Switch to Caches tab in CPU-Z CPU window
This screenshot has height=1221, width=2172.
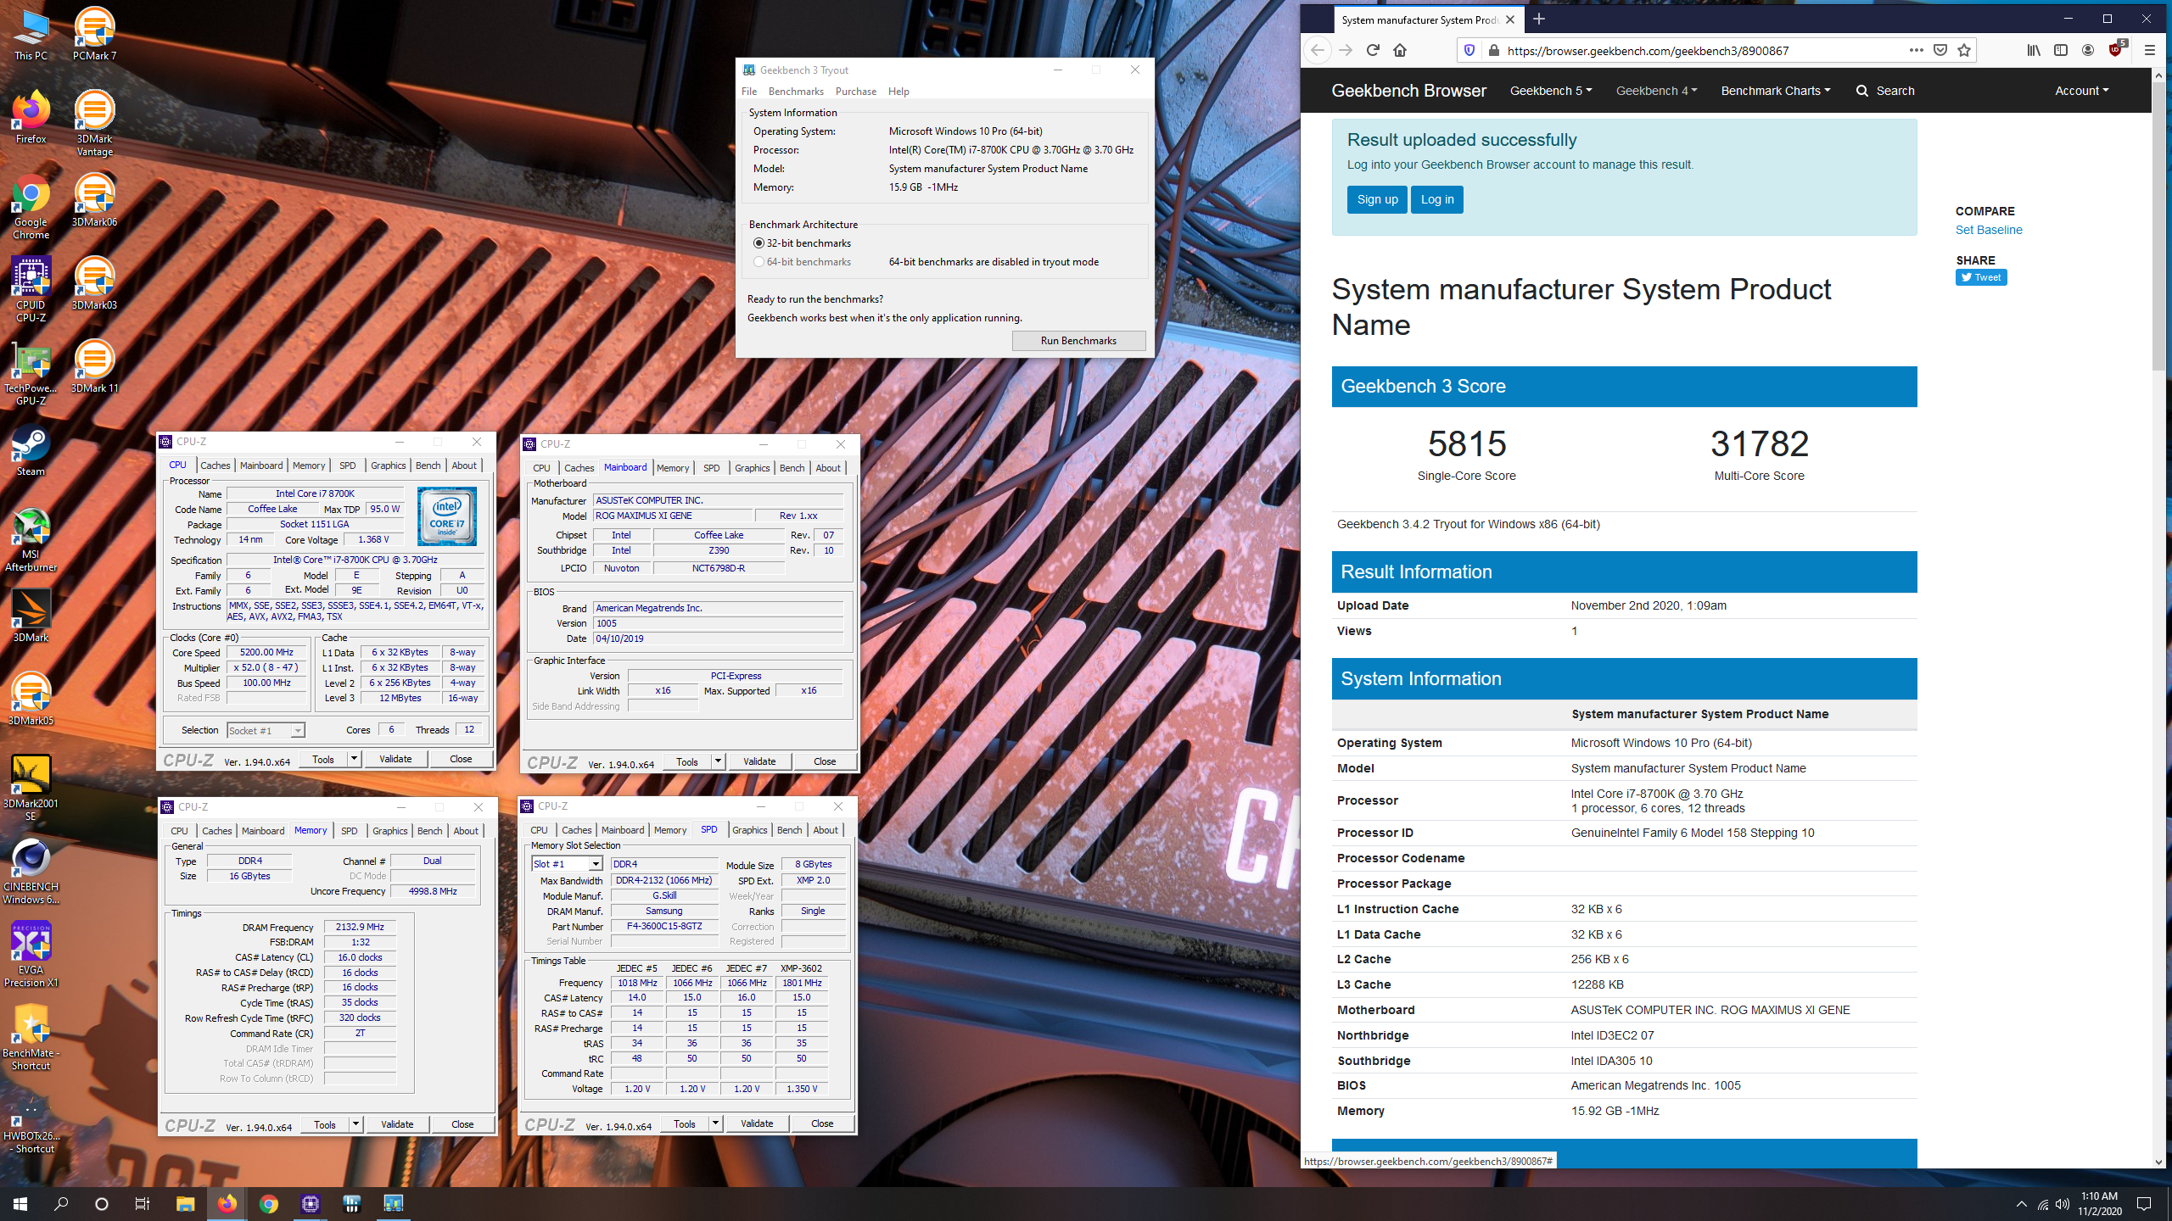point(215,466)
